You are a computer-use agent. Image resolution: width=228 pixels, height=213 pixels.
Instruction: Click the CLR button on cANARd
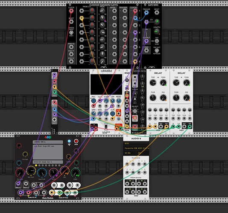coord(112,114)
